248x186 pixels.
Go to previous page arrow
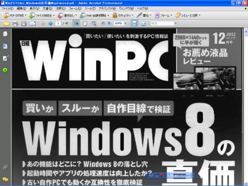[43, 23]
